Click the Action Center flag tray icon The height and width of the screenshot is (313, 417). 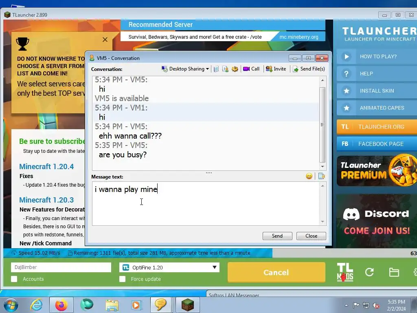click(356, 305)
